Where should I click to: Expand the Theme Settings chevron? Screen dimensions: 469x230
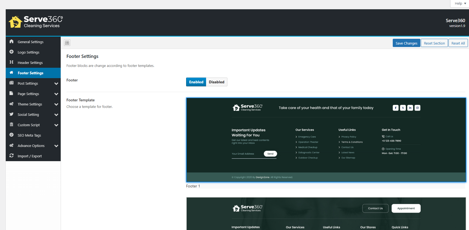point(56,104)
